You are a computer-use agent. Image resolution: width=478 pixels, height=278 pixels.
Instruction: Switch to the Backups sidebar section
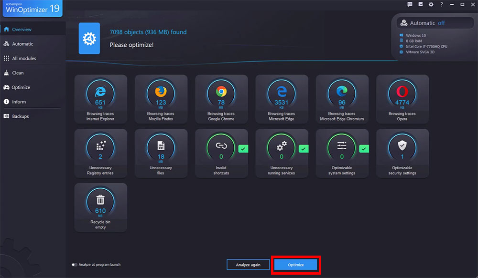[x=20, y=116]
